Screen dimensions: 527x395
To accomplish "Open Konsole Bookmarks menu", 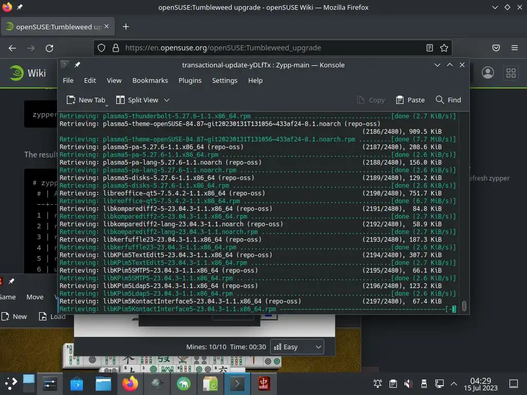I will tap(150, 81).
